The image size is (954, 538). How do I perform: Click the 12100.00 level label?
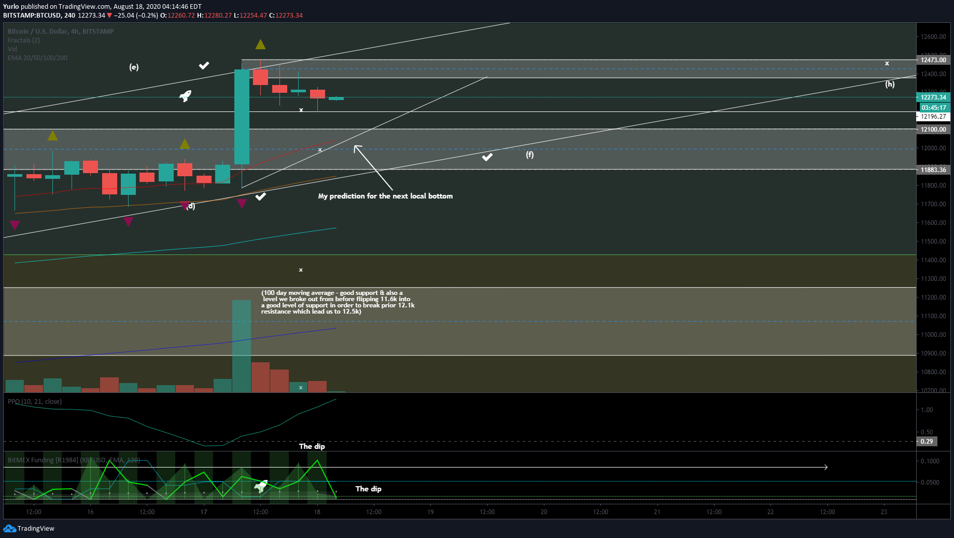(x=933, y=129)
